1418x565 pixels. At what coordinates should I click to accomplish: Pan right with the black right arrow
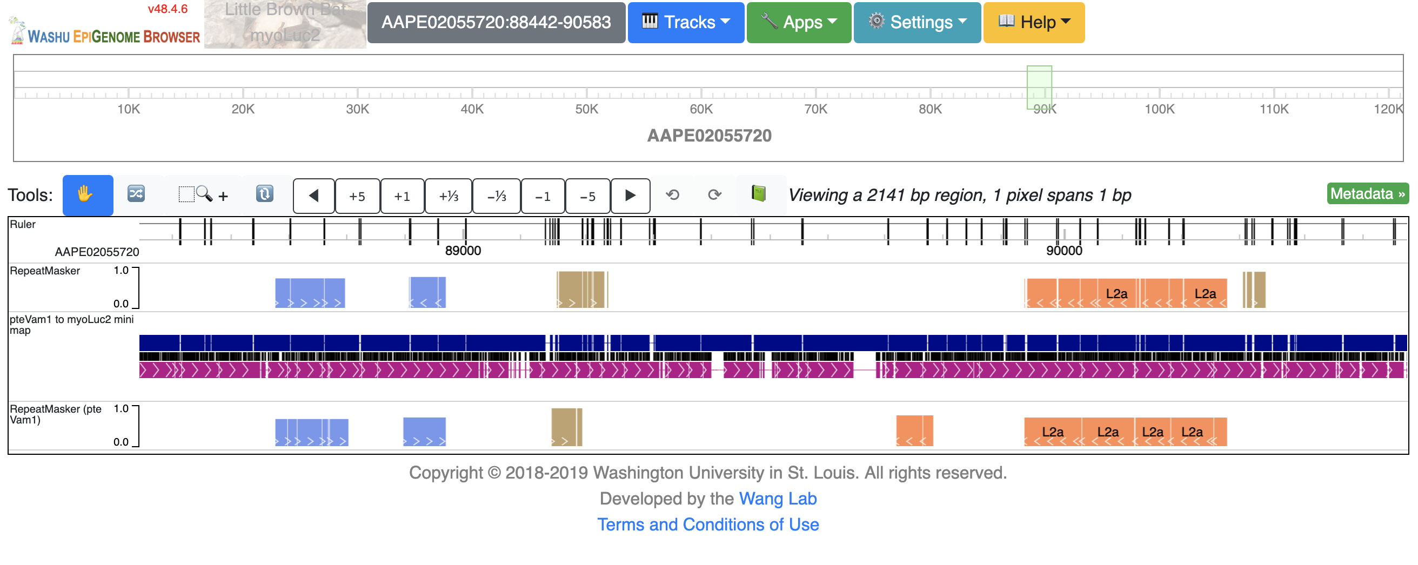pos(630,196)
